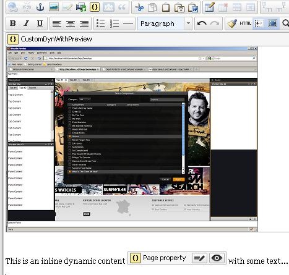Align text left
Screen dimensions: 289x275
(x=57, y=23)
